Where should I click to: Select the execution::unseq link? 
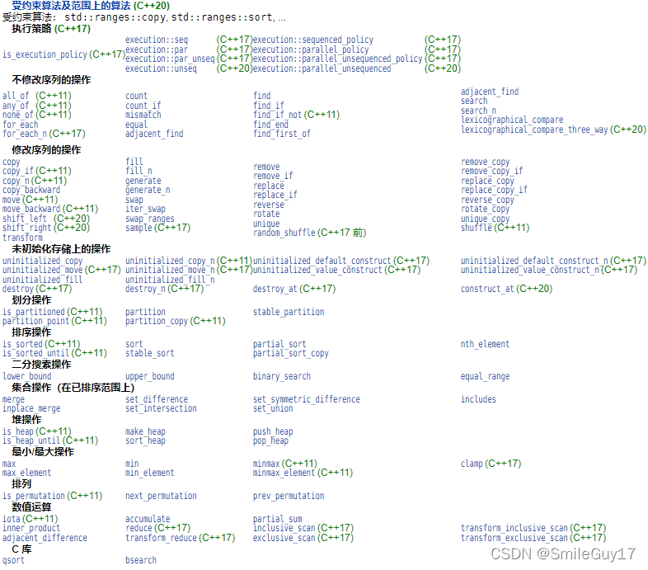click(x=161, y=68)
